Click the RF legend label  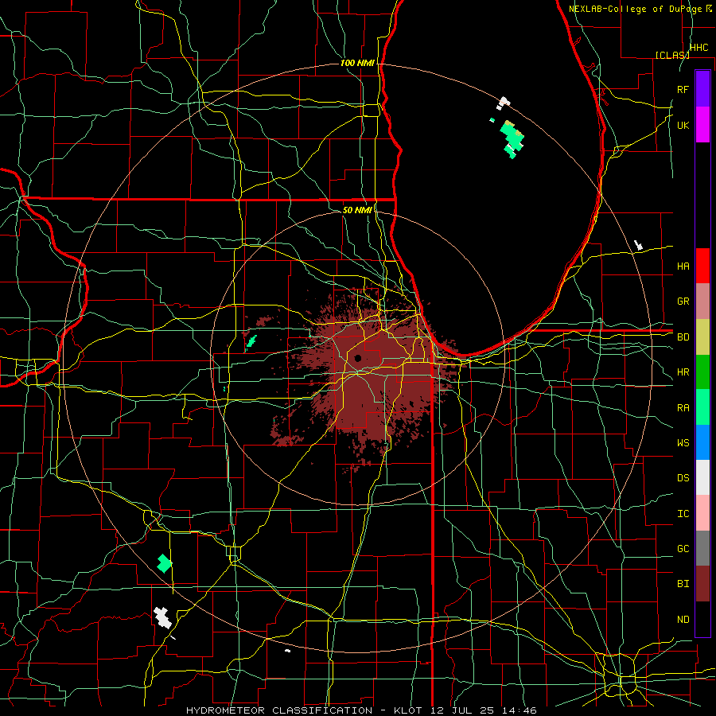(x=683, y=89)
